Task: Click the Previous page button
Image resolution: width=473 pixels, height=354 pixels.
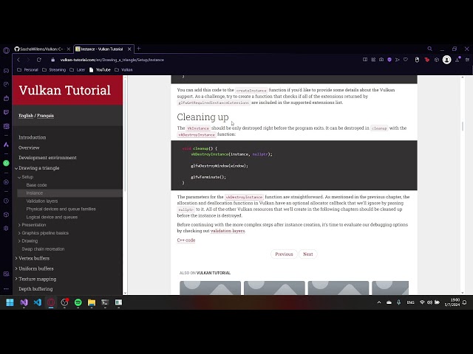Action: coord(284,254)
